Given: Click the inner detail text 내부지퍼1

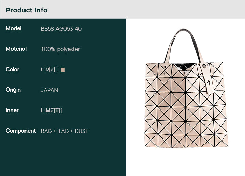Looking at the screenshot, I should tap(52, 111).
